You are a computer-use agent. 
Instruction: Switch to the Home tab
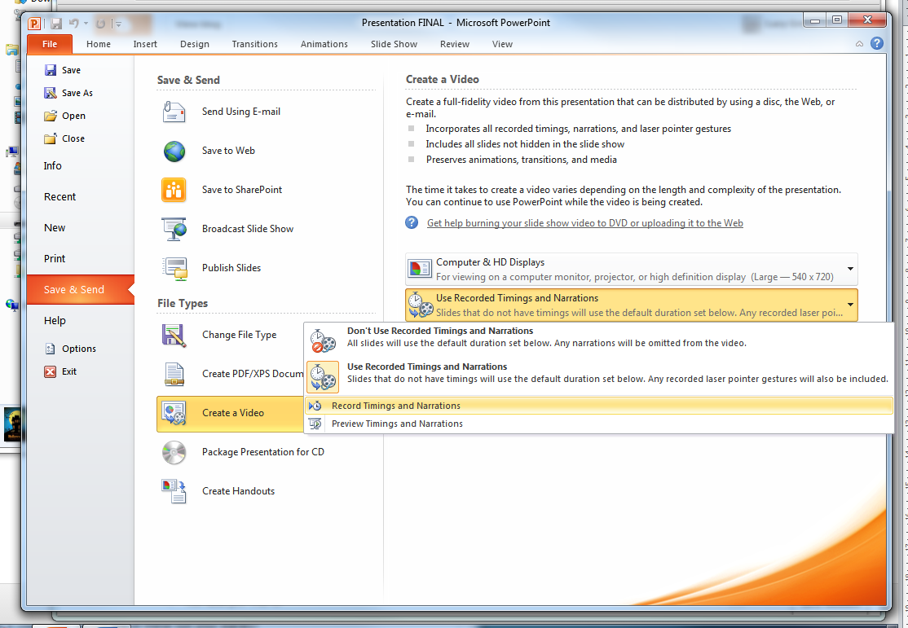(x=99, y=44)
